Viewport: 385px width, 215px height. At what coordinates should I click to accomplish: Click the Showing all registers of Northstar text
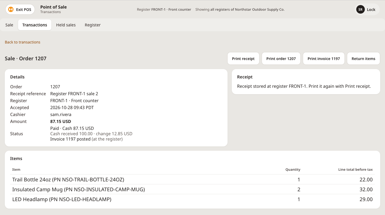(x=240, y=9)
